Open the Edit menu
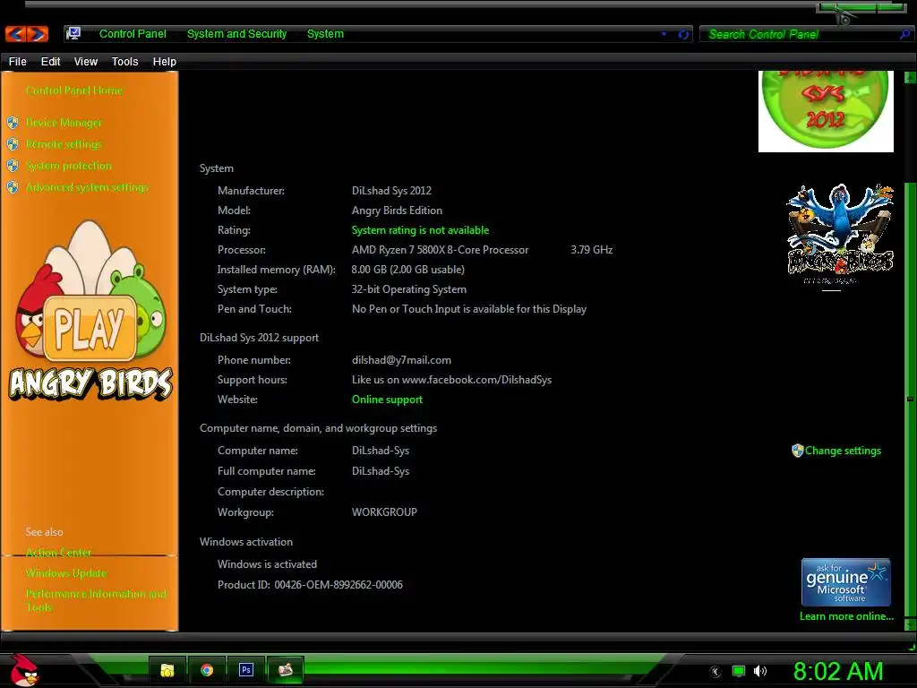The image size is (917, 688). [50, 62]
